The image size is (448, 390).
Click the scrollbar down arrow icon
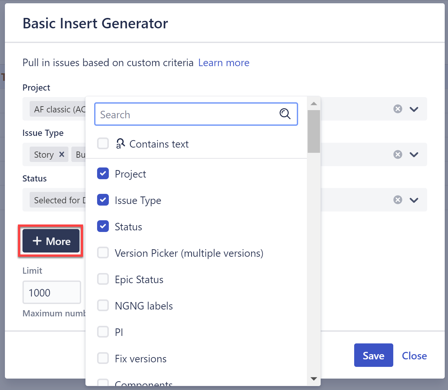[x=314, y=379]
